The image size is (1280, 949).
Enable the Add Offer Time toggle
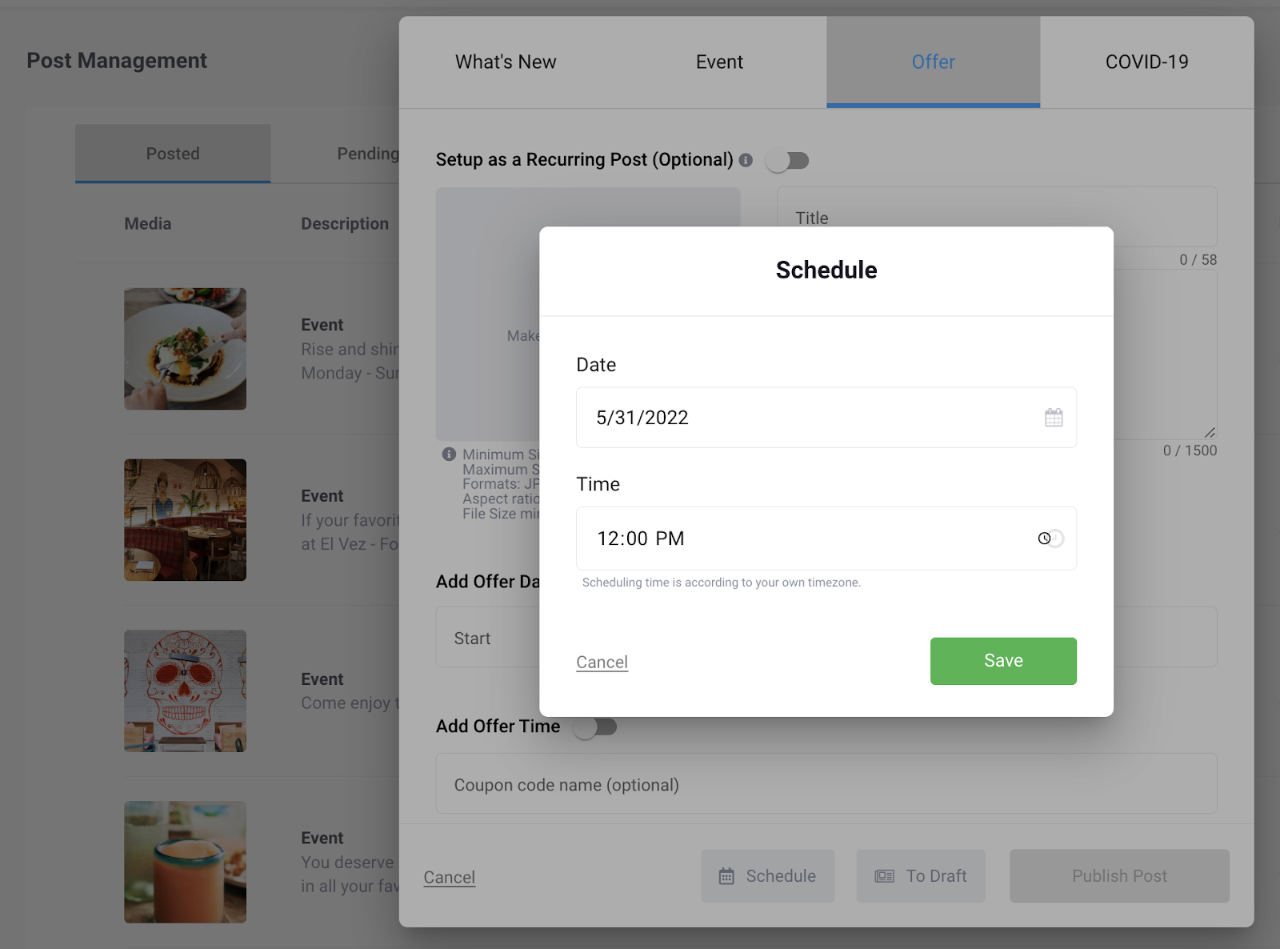pos(595,727)
